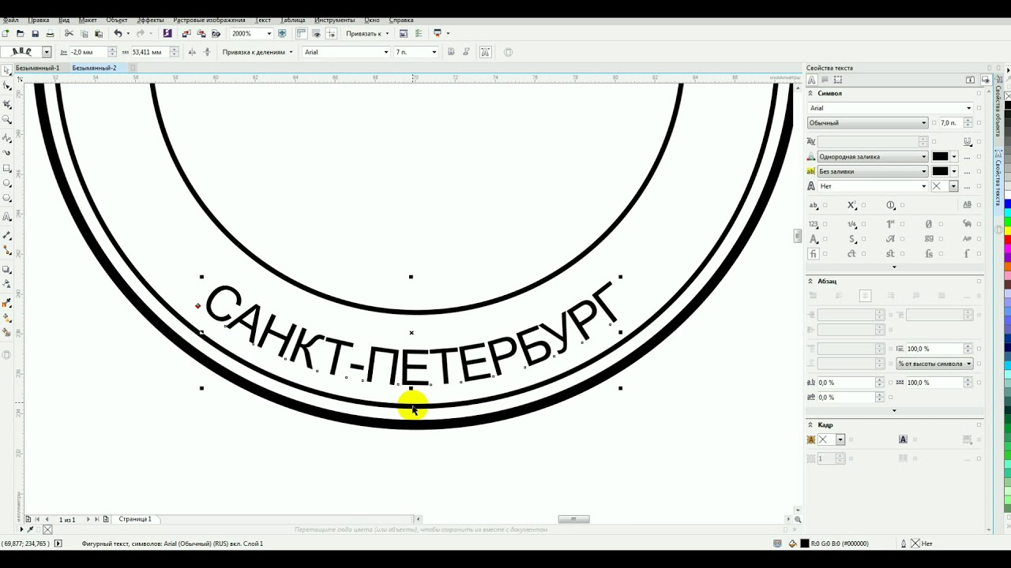Open the Растровые изображения menu
Image resolution: width=1011 pixels, height=568 pixels.
point(209,20)
